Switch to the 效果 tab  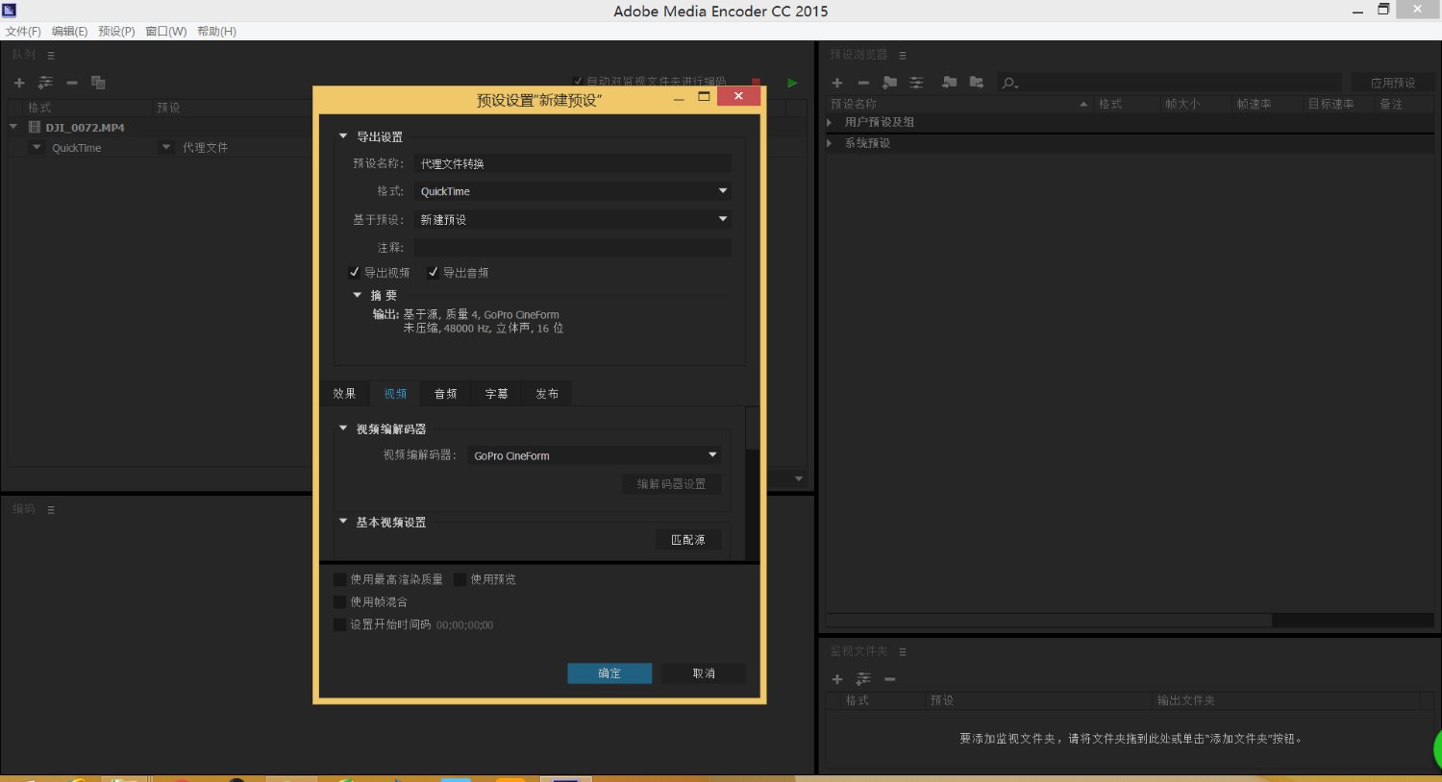[344, 394]
